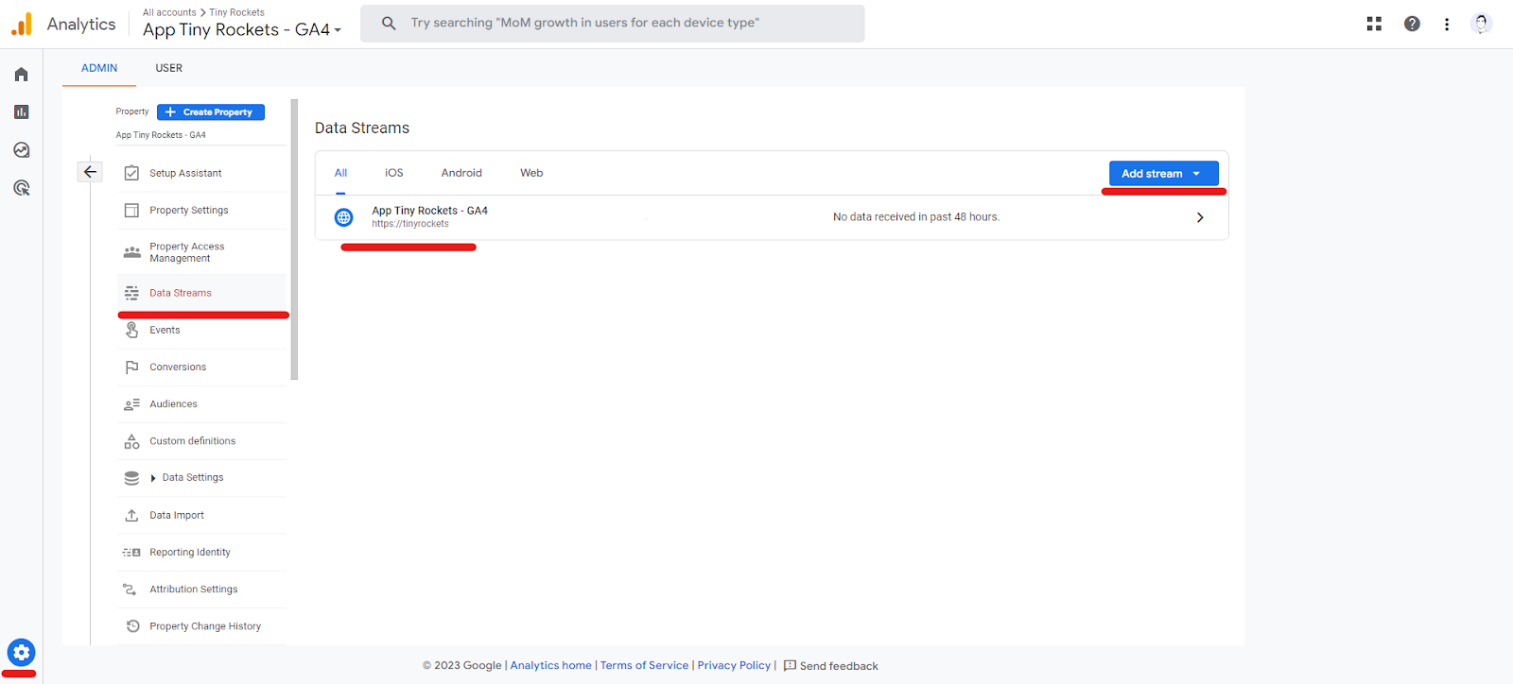Click the web stream globe icon
Image resolution: width=1513 pixels, height=684 pixels.
click(x=343, y=217)
